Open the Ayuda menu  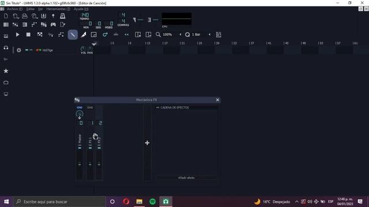[x=81, y=9]
